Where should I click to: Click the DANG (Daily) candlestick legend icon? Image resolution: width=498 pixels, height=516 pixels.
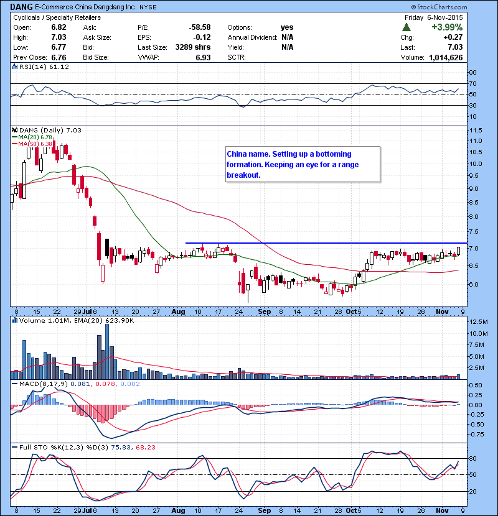[x=14, y=131]
